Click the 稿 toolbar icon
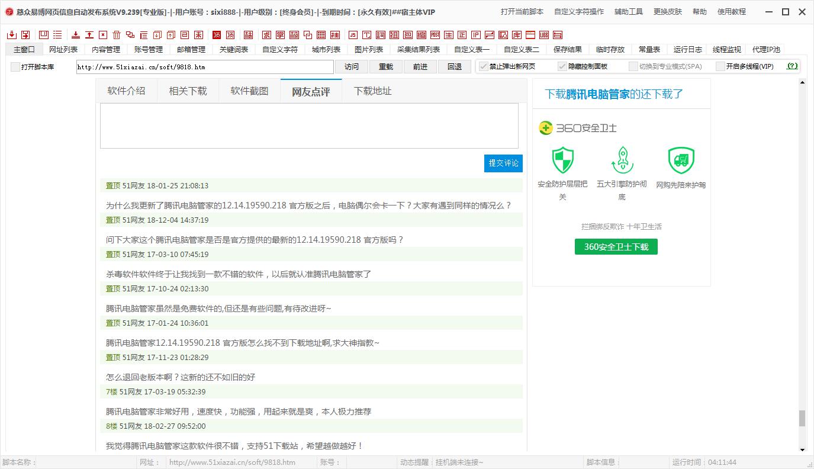814x469 pixels. tap(248, 35)
